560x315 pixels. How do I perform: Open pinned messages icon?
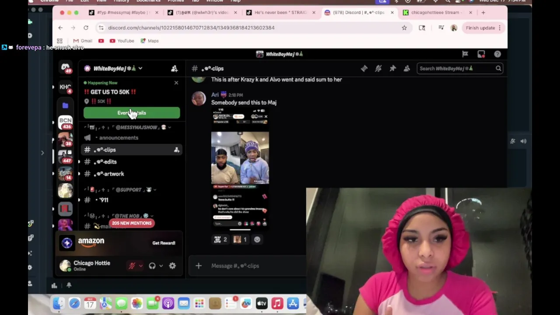click(x=393, y=68)
